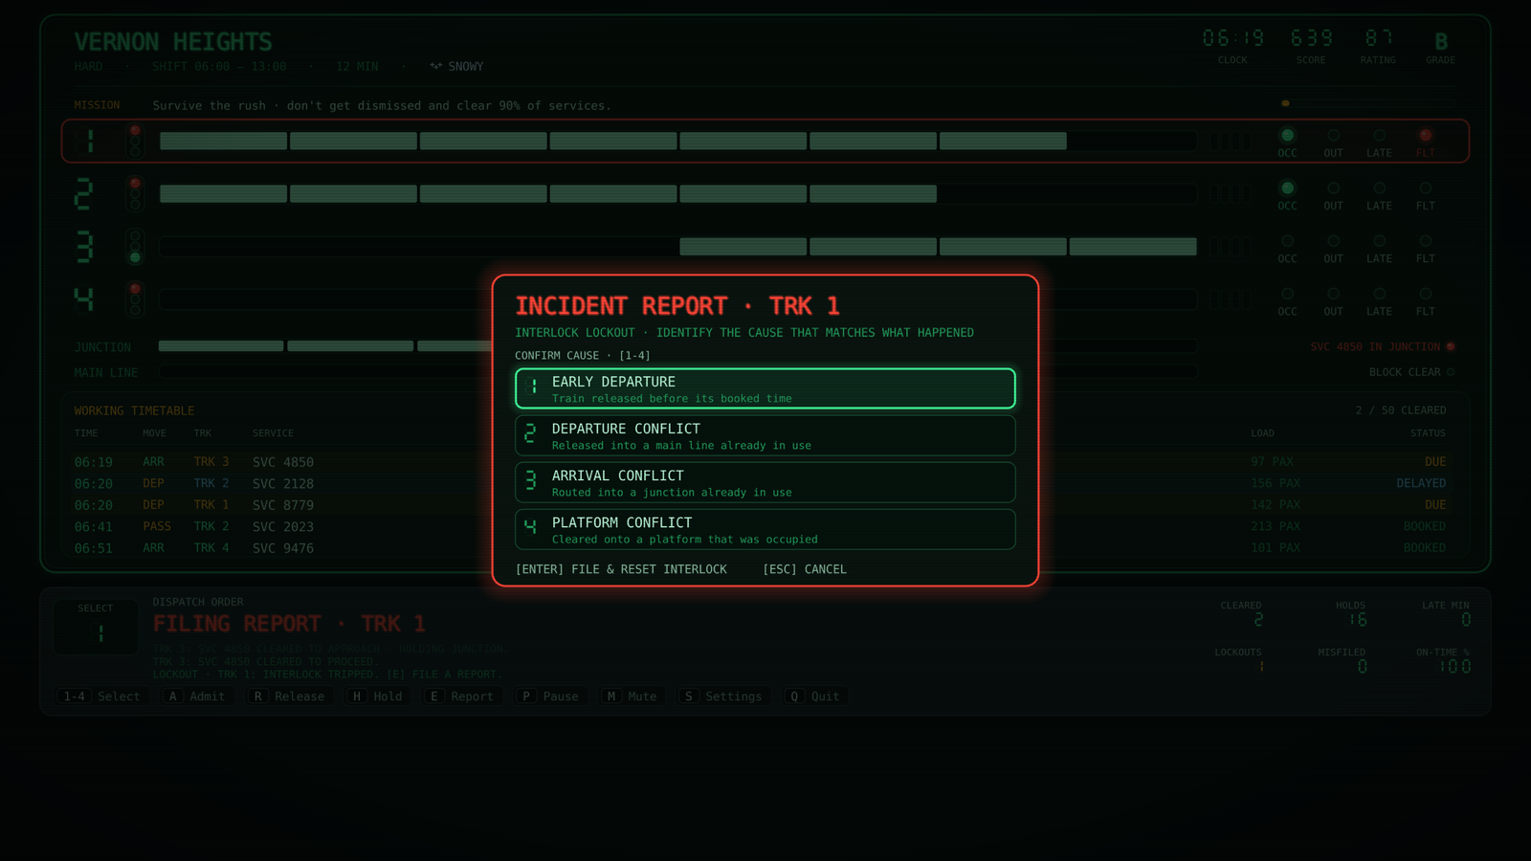Select Early Departure cause option

(765, 388)
